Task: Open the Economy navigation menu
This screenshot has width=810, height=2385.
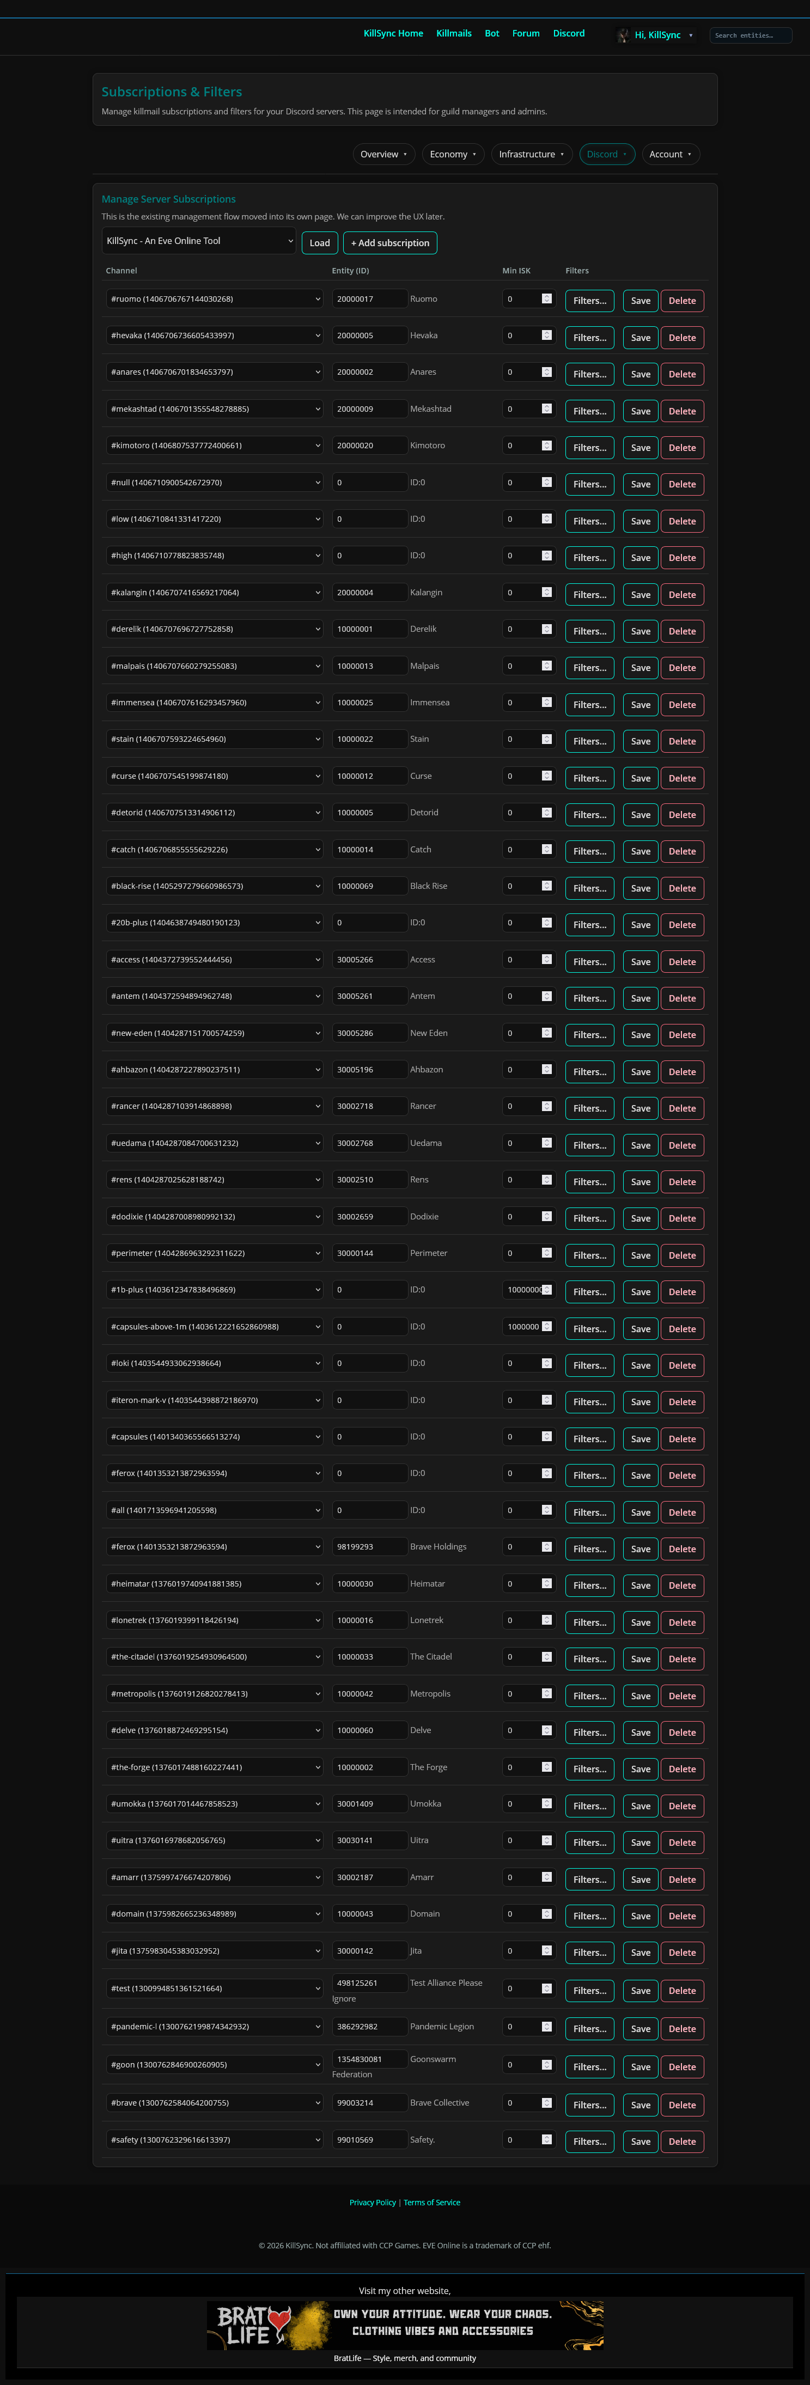Action: pos(453,155)
